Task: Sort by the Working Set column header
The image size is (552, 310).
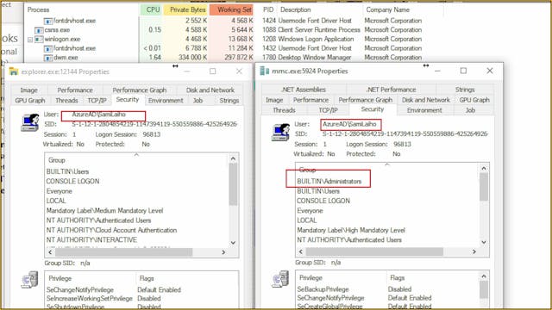Action: 232,9
